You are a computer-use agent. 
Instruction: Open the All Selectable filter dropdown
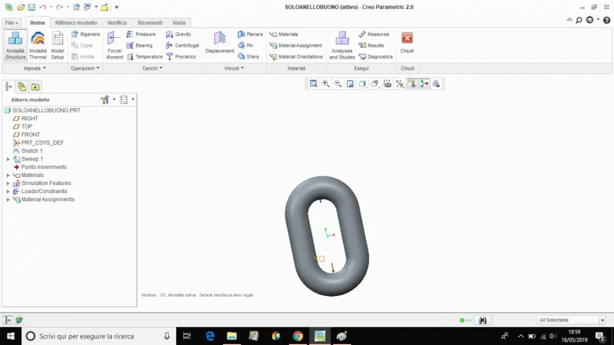coord(602,320)
